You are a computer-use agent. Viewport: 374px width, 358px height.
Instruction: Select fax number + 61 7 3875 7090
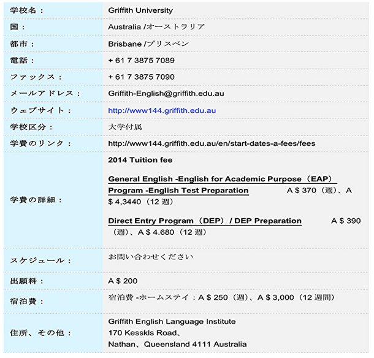[x=141, y=77]
